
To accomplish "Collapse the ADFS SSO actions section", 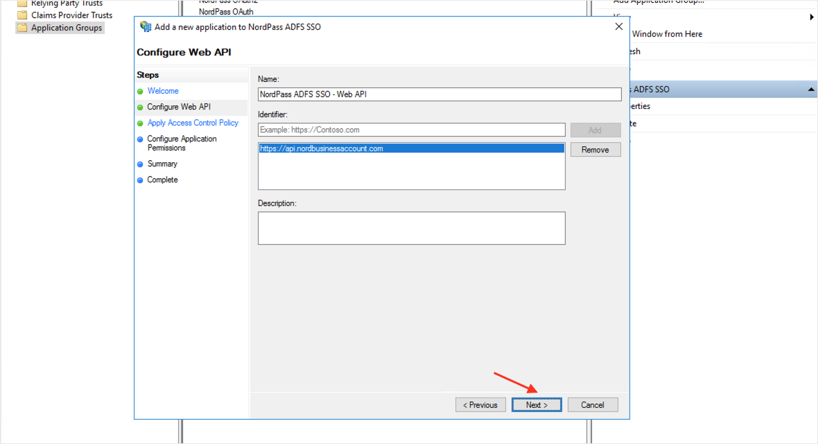I will [x=810, y=89].
